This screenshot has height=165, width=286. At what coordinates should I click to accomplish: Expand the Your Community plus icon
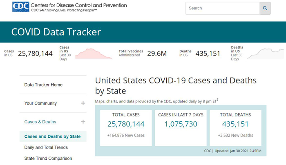pyautogui.click(x=83, y=103)
